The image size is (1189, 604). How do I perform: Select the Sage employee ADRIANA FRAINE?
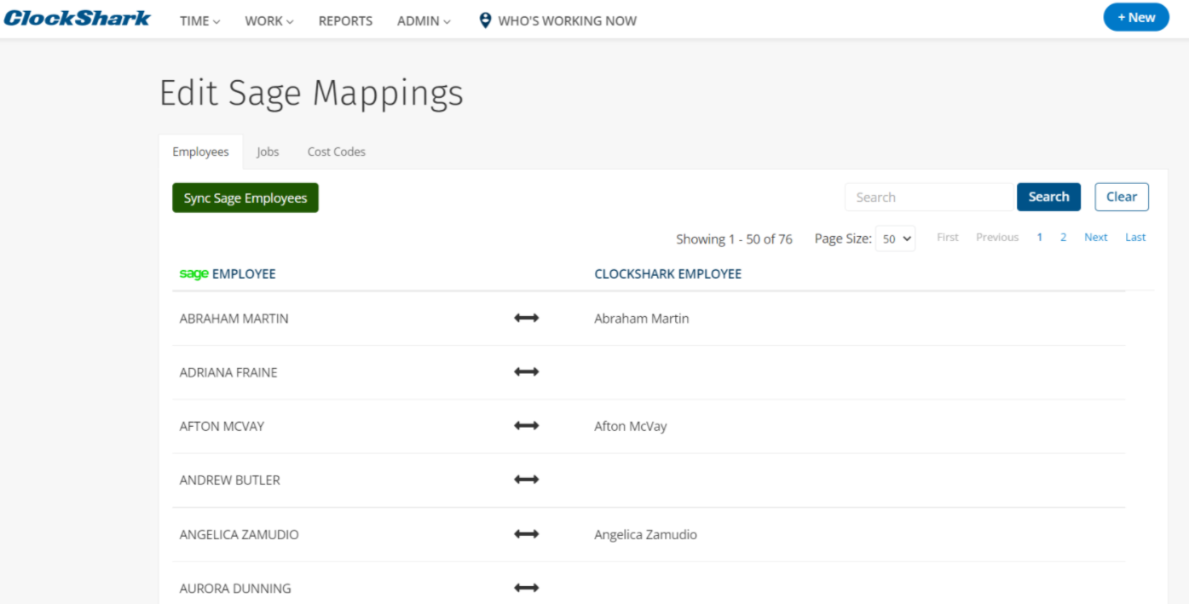228,372
